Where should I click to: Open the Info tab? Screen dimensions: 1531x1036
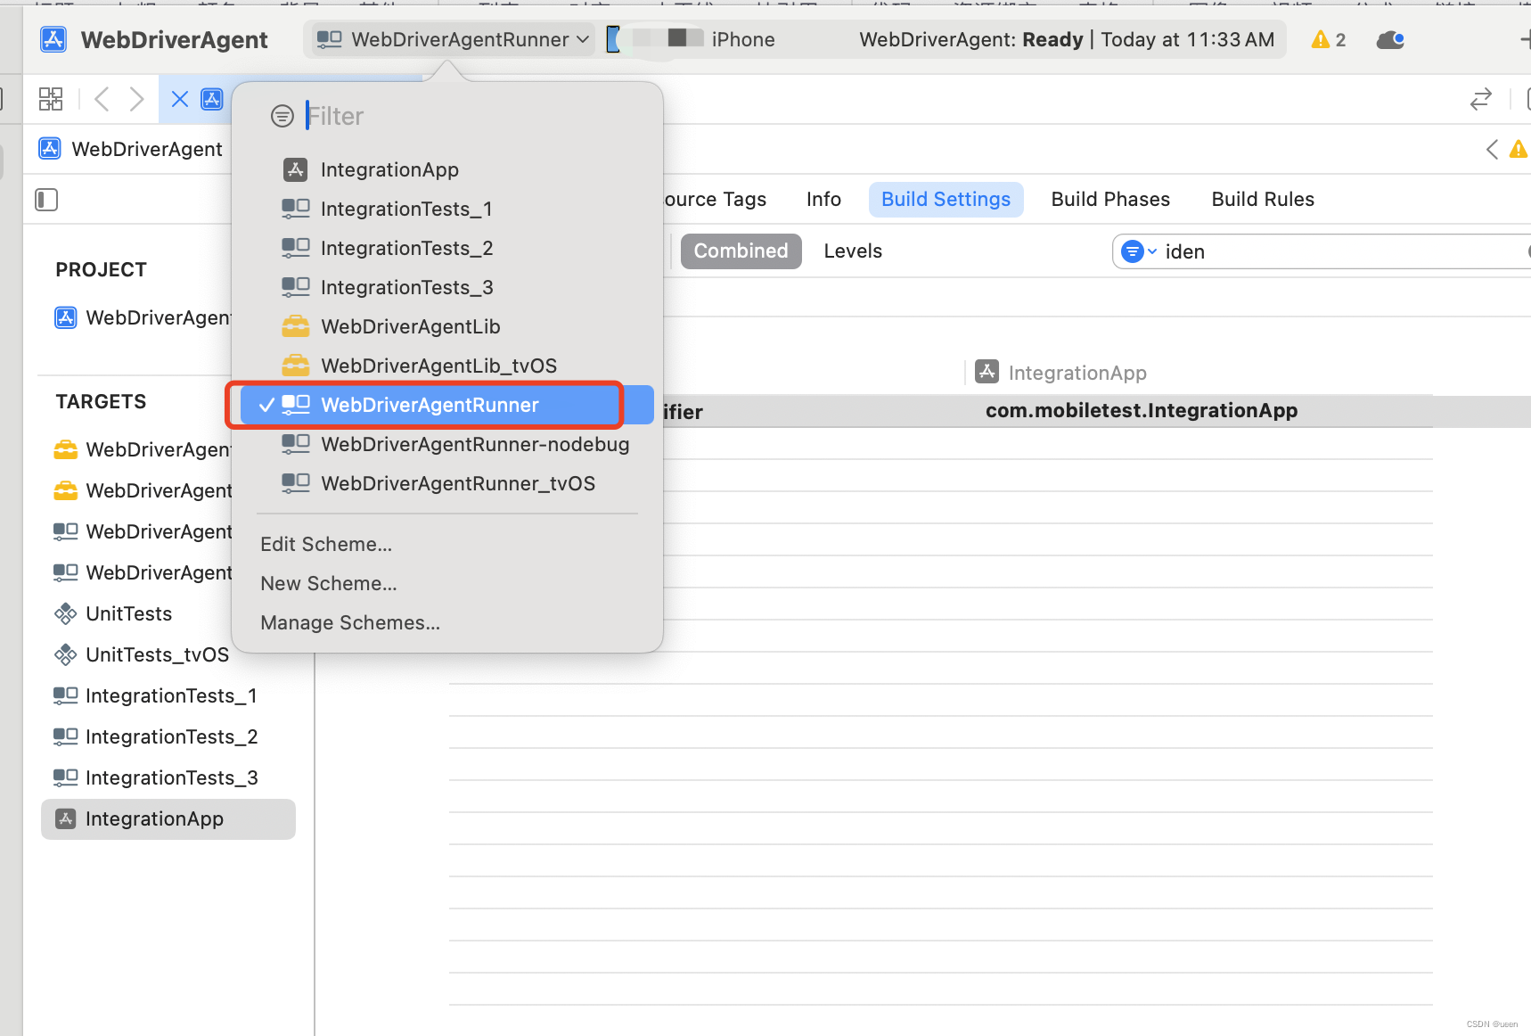(823, 199)
